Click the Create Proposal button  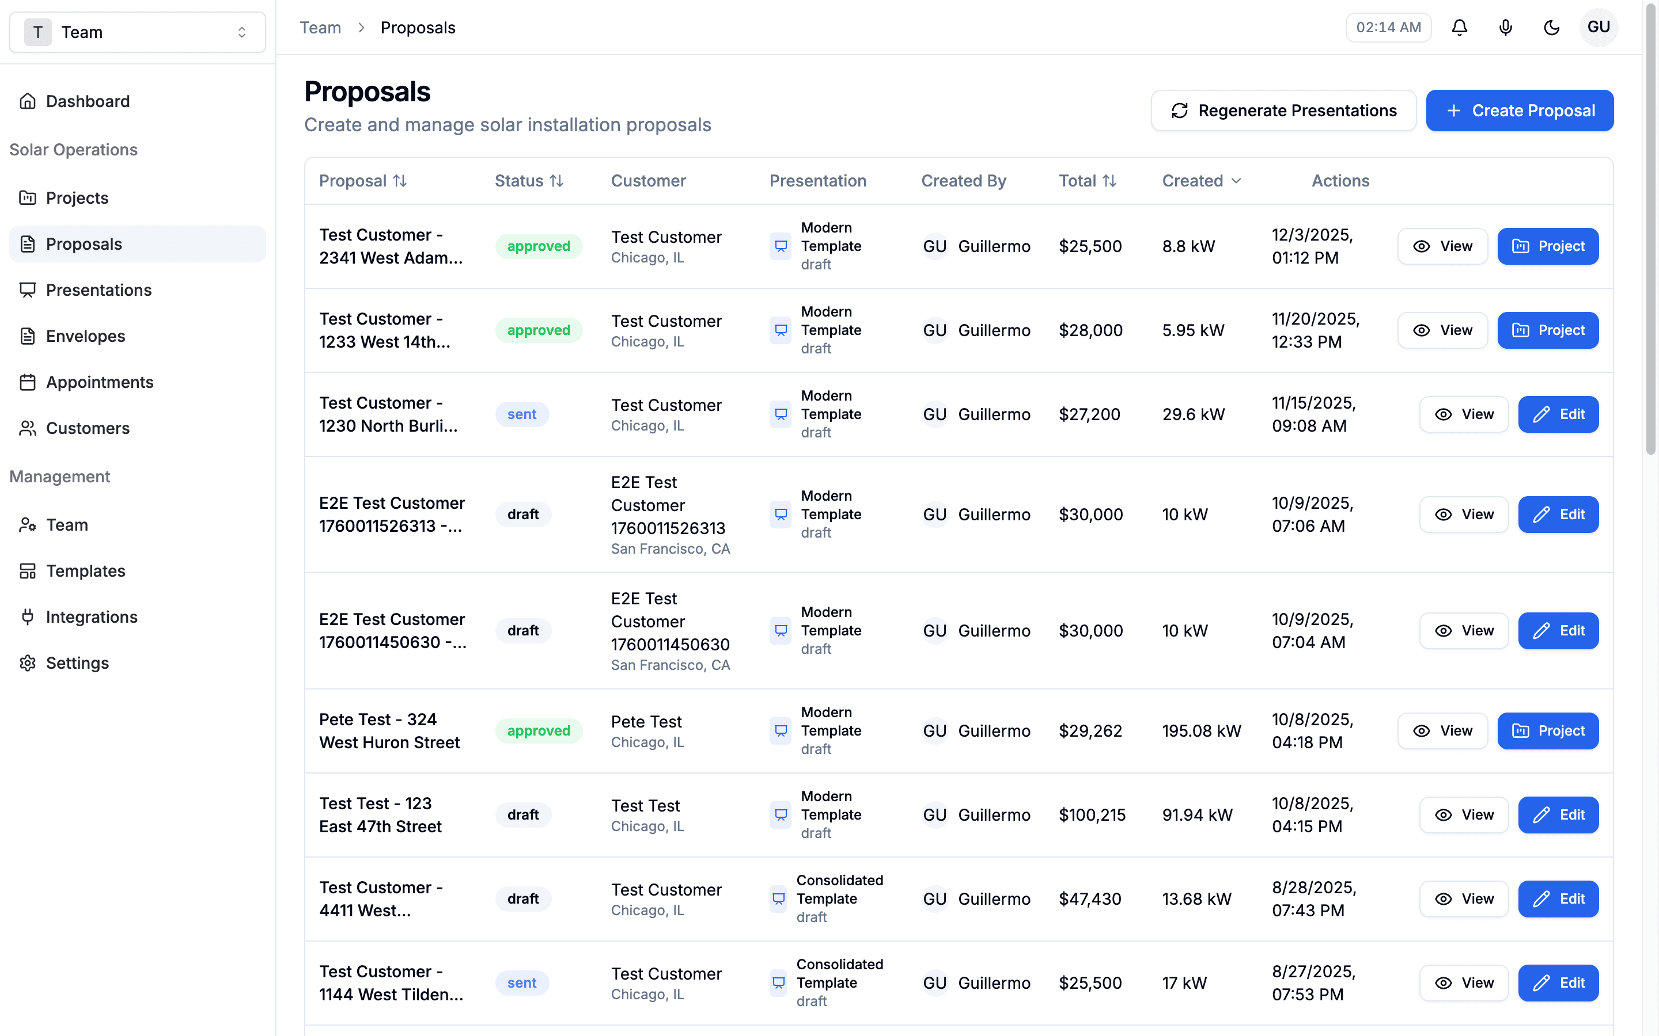pyautogui.click(x=1520, y=111)
